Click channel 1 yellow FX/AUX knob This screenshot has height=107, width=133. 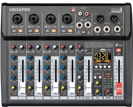[13, 88]
